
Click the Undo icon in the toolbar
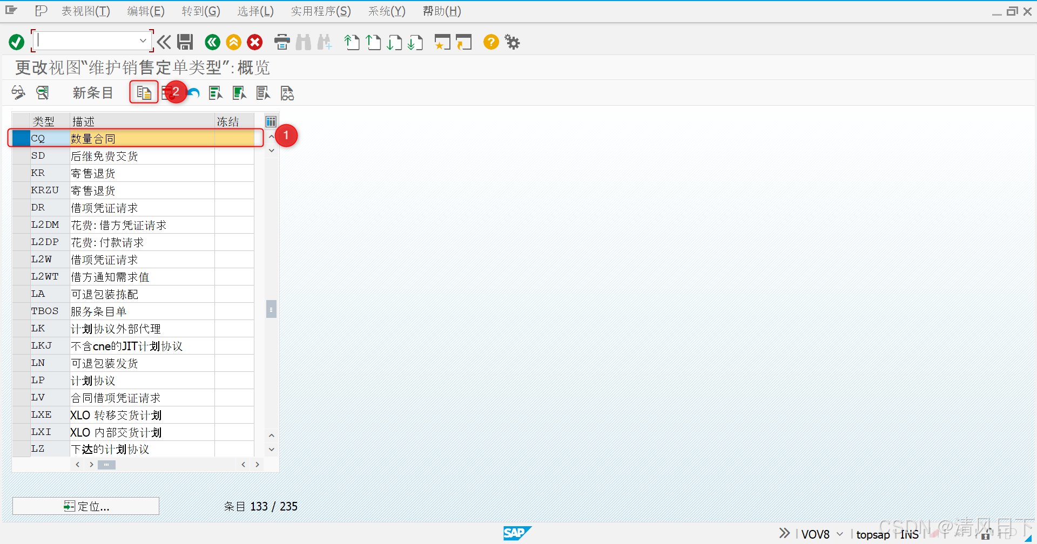pyautogui.click(x=193, y=92)
